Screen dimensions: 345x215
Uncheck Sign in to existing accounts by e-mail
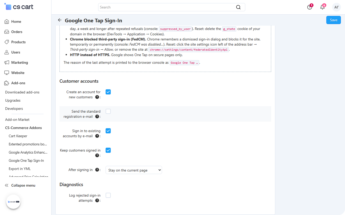[108, 131]
